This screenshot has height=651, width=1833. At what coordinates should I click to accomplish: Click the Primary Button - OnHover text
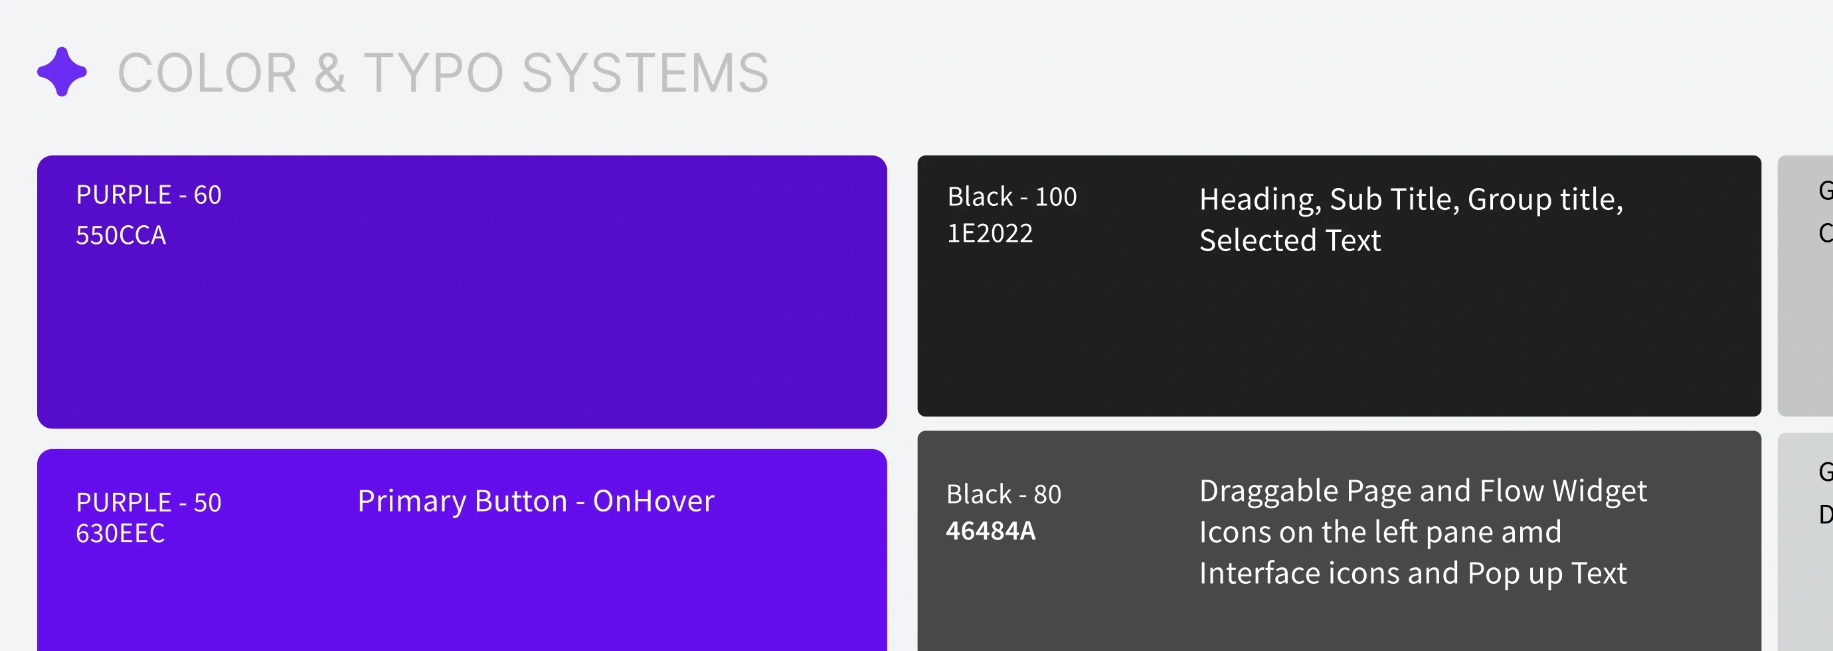point(536,501)
